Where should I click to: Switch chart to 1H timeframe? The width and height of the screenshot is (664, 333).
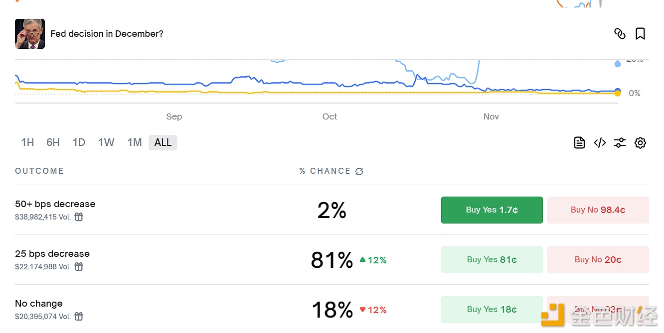point(27,142)
